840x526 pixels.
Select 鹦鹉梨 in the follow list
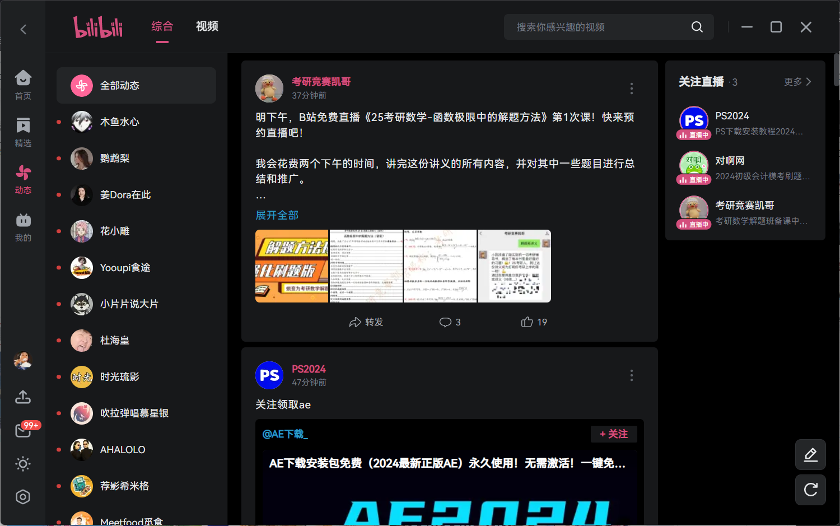[136, 158]
